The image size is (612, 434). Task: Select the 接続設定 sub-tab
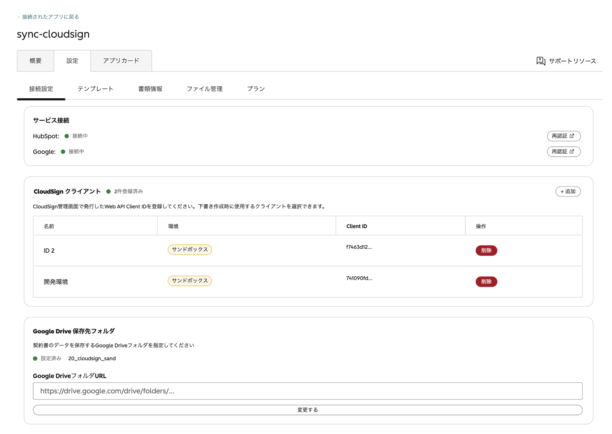[41, 89]
